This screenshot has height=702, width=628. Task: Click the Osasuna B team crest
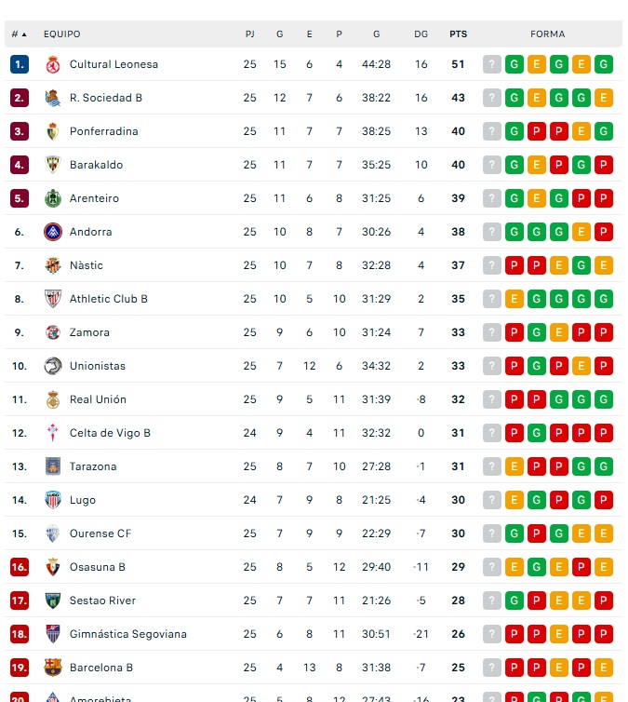53,567
